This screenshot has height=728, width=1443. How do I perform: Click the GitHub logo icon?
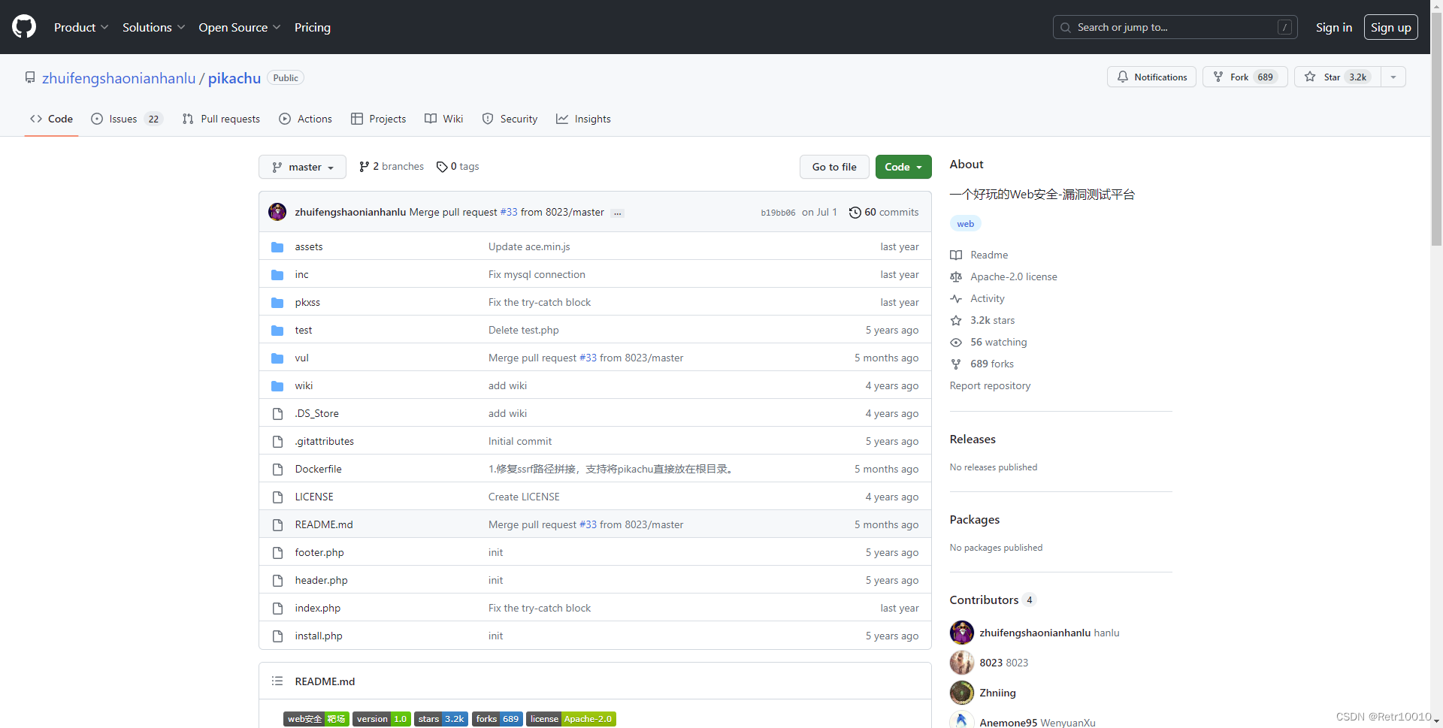pyautogui.click(x=24, y=27)
